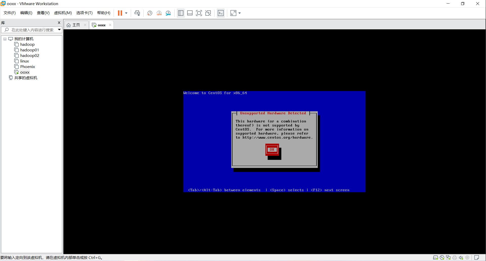Select the hadoop virtual machine

(27, 45)
